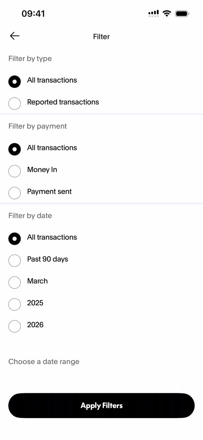Viewport: 203px width, 440px height.
Task: Open Choose a date range
Action: coord(44,361)
